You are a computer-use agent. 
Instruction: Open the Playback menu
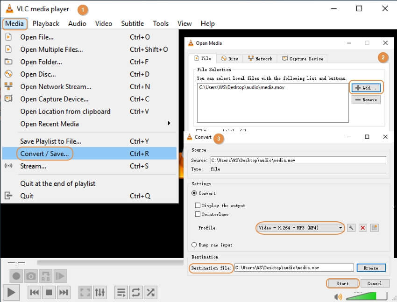(x=46, y=24)
